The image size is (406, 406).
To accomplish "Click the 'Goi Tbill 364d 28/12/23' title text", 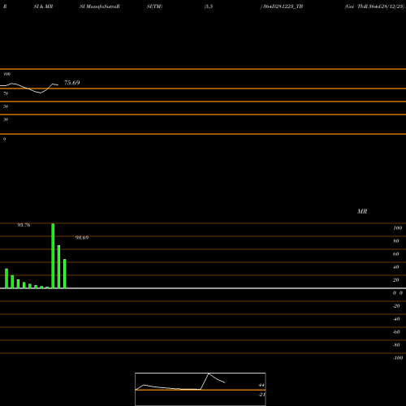I will [x=375, y=6].
